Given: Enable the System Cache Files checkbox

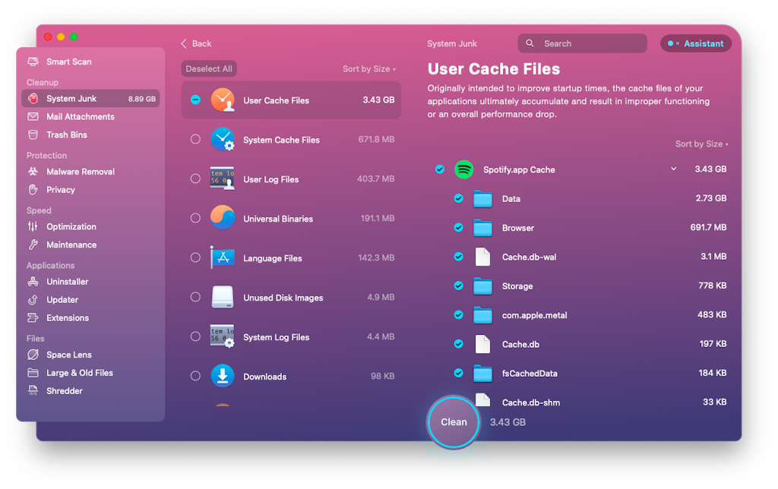Looking at the screenshot, I should (195, 140).
